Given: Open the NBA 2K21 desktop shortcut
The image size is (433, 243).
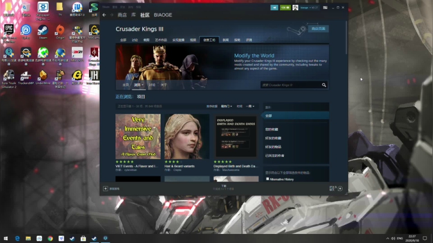Looking at the screenshot, I should click(x=77, y=54).
